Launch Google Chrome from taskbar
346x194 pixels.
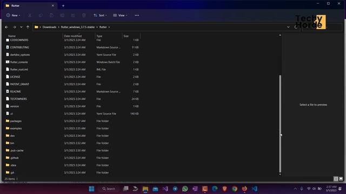pos(235,189)
